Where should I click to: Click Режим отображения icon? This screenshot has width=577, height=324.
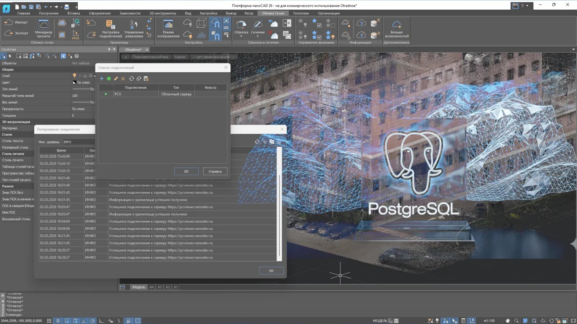tap(168, 29)
